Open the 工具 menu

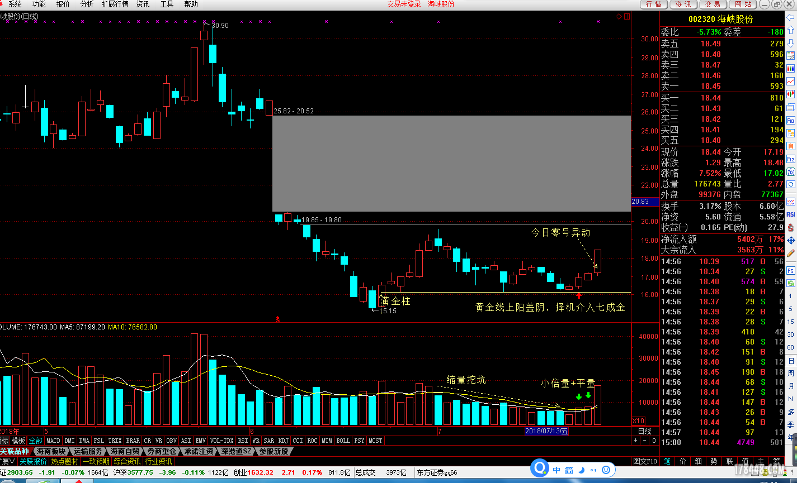(x=167, y=4)
